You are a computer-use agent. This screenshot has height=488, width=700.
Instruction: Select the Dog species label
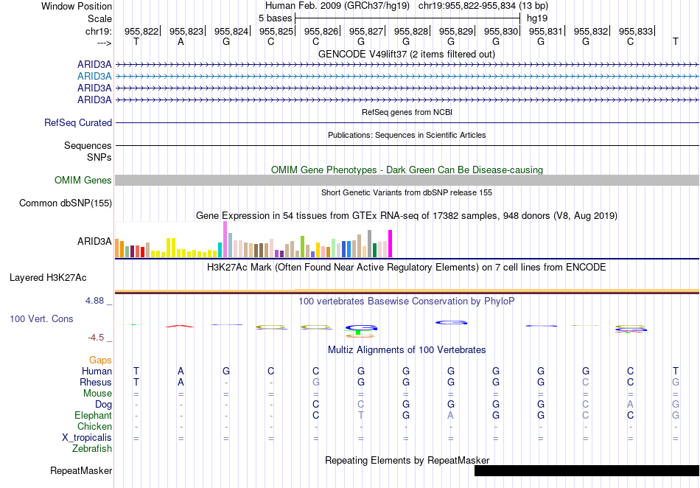(x=103, y=405)
